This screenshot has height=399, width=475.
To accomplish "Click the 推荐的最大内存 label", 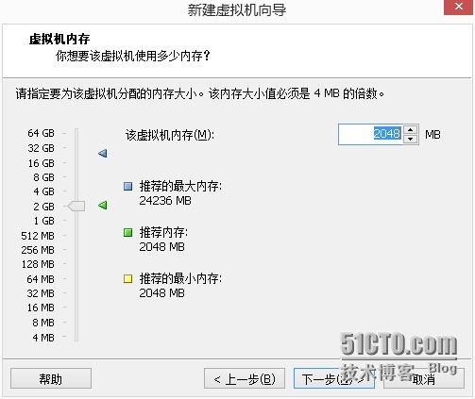I will click(180, 186).
